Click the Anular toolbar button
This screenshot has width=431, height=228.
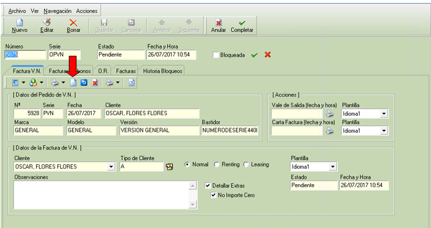tap(219, 26)
